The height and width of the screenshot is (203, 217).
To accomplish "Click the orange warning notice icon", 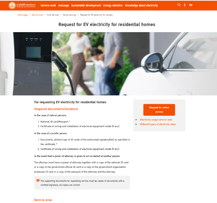I will click(38, 180).
